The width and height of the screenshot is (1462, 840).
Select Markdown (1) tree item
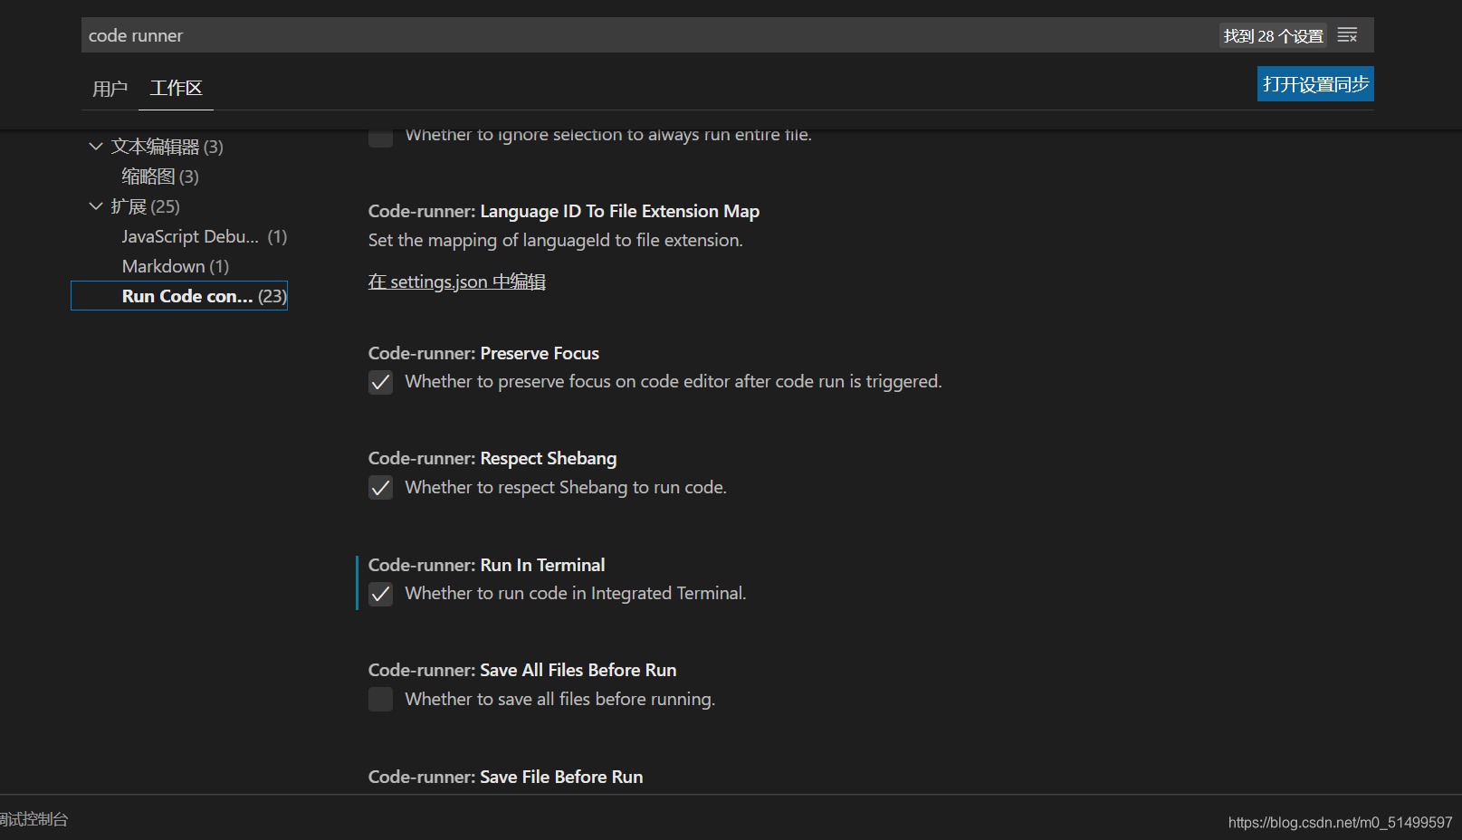[x=176, y=266]
